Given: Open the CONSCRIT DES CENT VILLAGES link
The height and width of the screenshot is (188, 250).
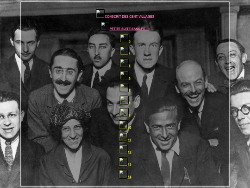Looking at the screenshot, I should coord(129,16).
